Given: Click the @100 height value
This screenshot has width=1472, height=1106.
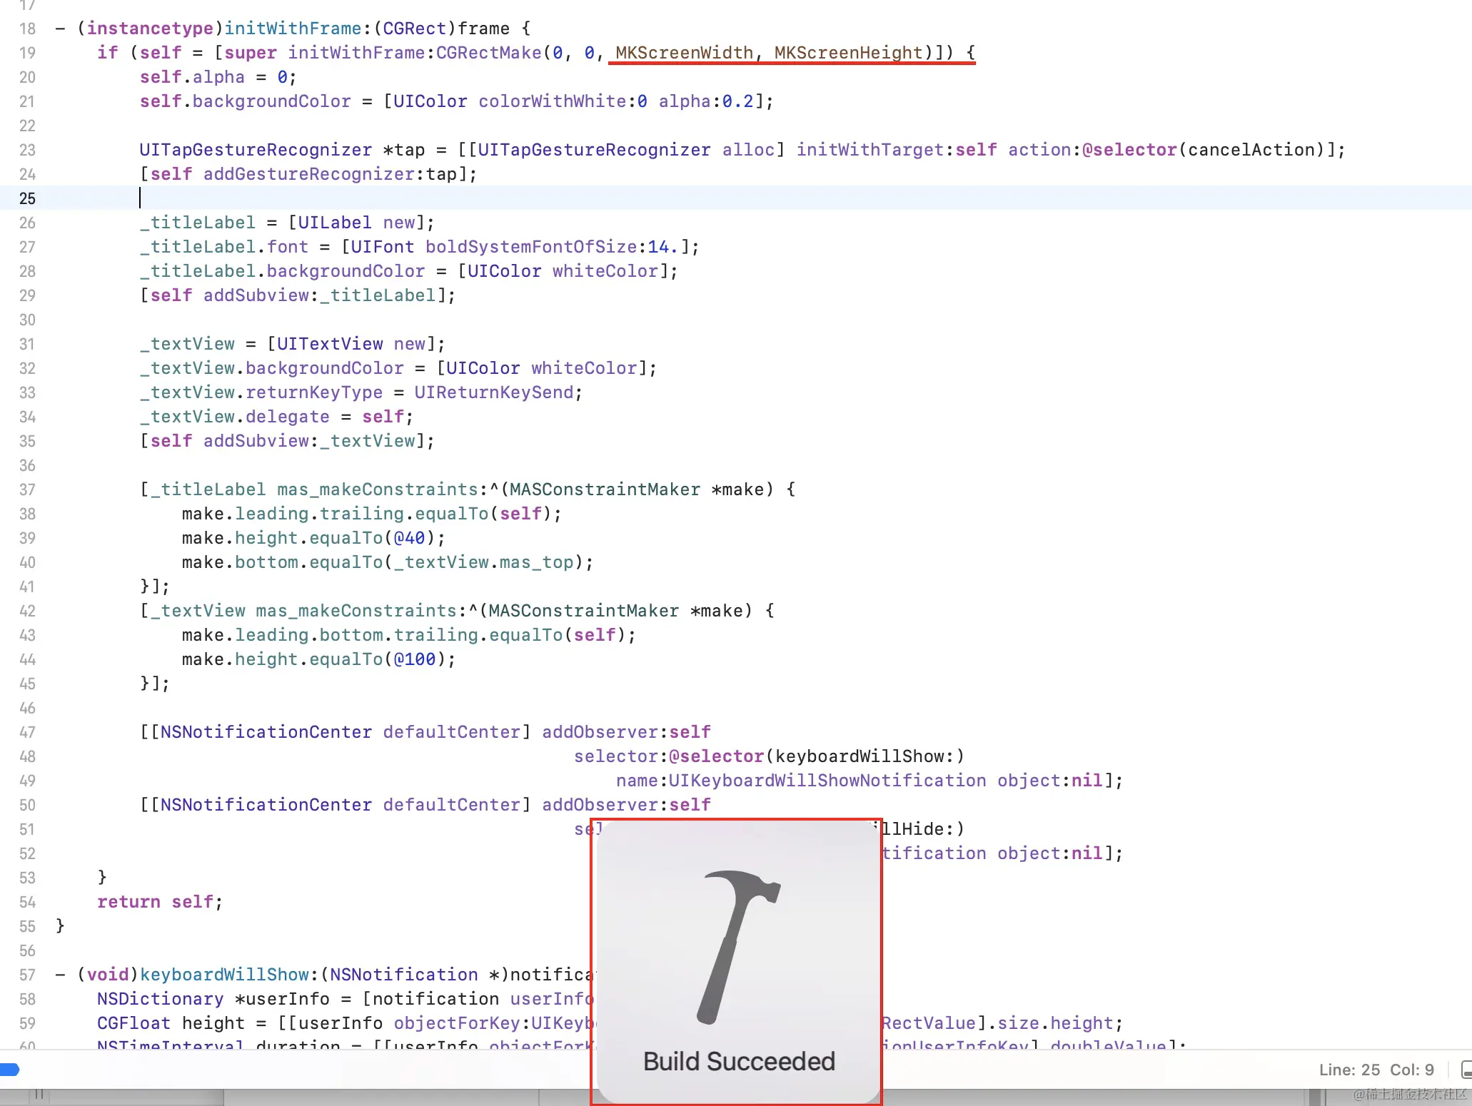Looking at the screenshot, I should (x=415, y=659).
